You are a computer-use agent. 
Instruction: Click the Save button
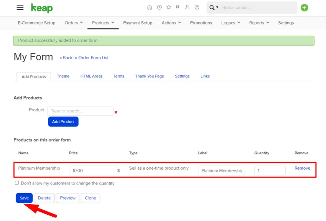[x=24, y=198]
